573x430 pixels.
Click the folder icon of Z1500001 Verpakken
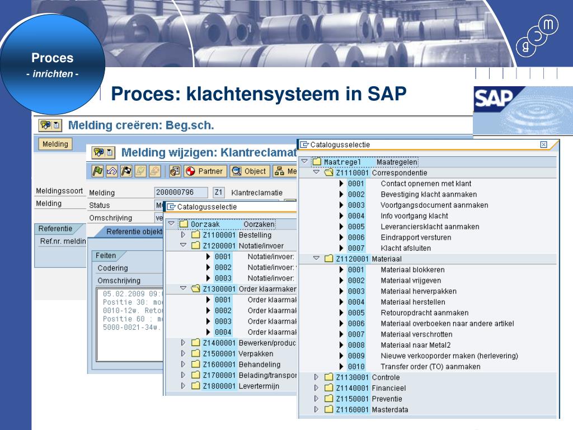pyautogui.click(x=195, y=354)
